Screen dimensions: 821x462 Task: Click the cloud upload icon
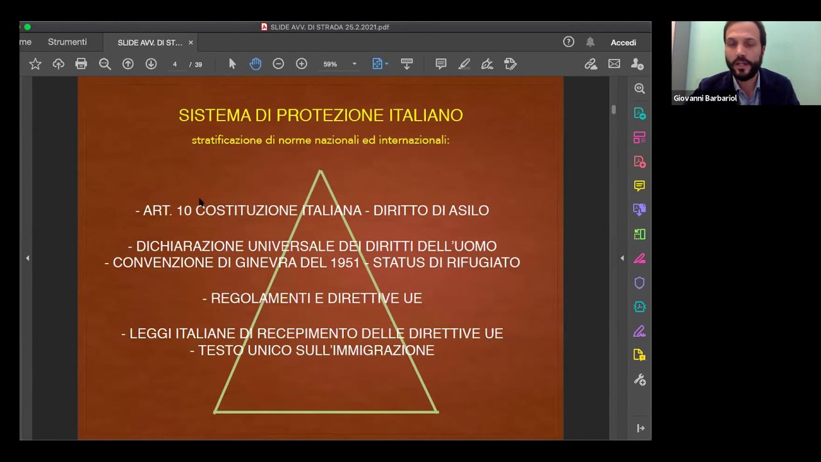point(58,64)
